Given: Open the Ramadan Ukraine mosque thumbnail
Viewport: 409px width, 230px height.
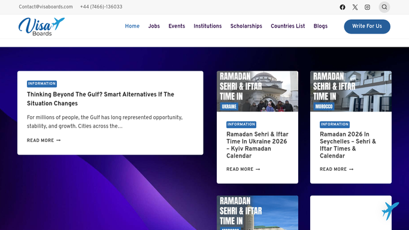Looking at the screenshot, I should click(257, 91).
